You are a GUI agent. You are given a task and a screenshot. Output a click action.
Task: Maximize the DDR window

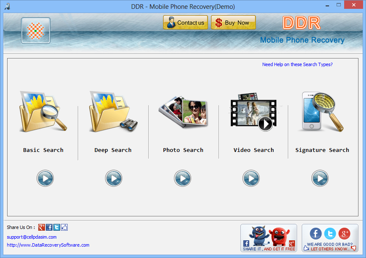(x=339, y=5)
